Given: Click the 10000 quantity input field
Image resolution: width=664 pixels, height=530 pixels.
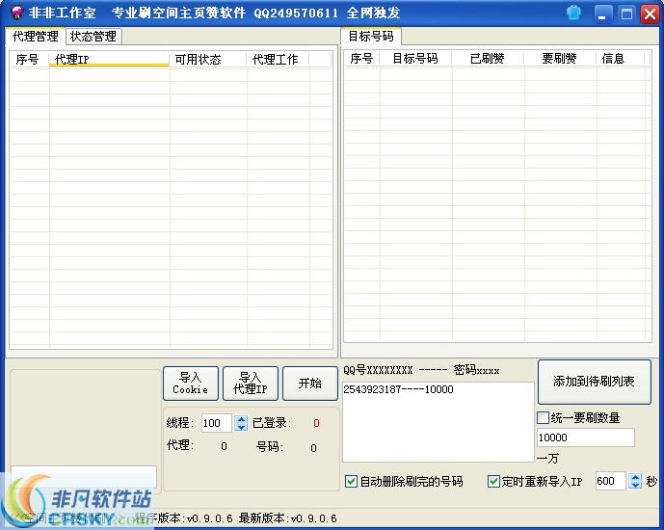Looking at the screenshot, I should [x=586, y=437].
